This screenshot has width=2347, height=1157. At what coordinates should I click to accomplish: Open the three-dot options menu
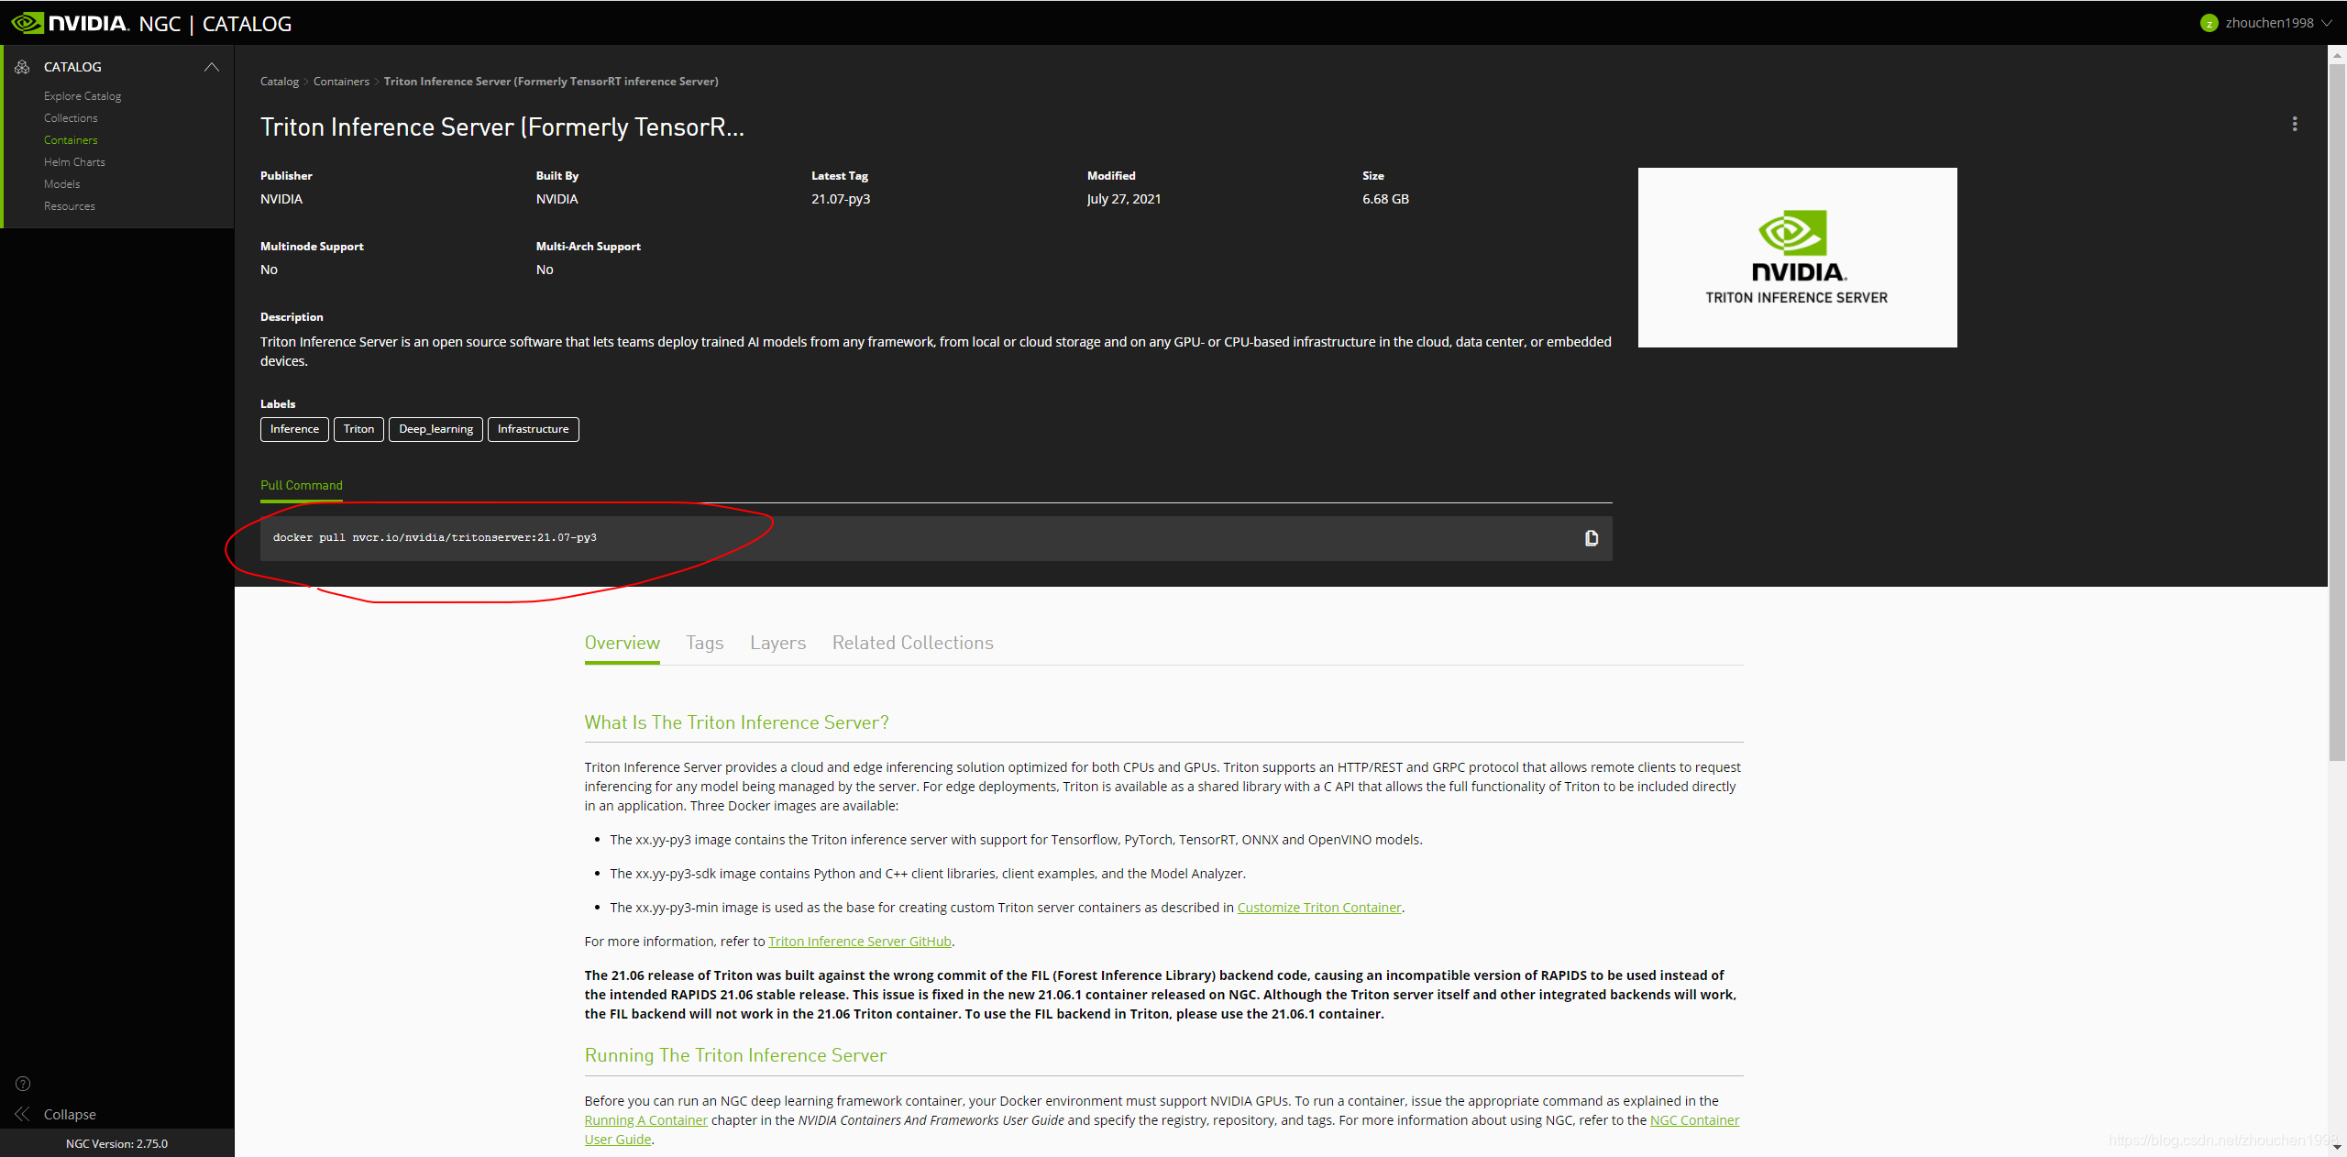(2294, 124)
